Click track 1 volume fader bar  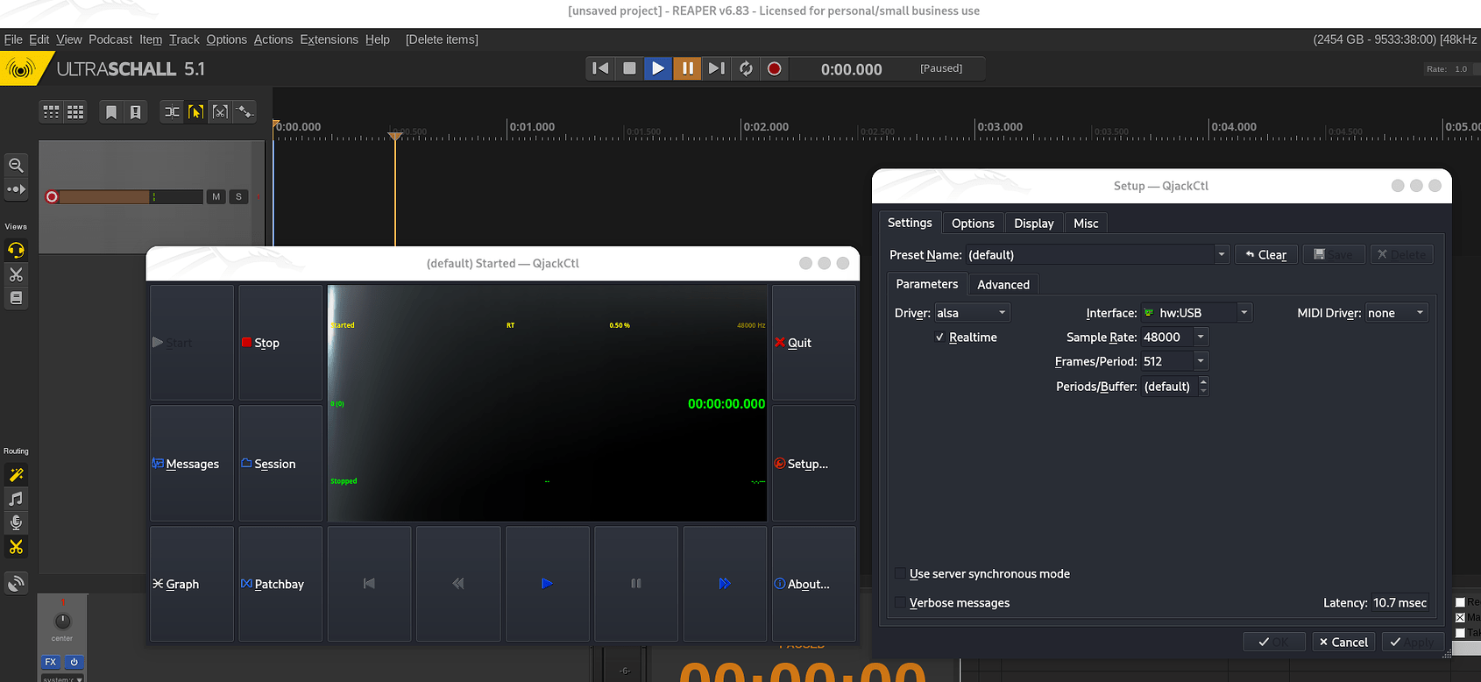[x=131, y=197]
